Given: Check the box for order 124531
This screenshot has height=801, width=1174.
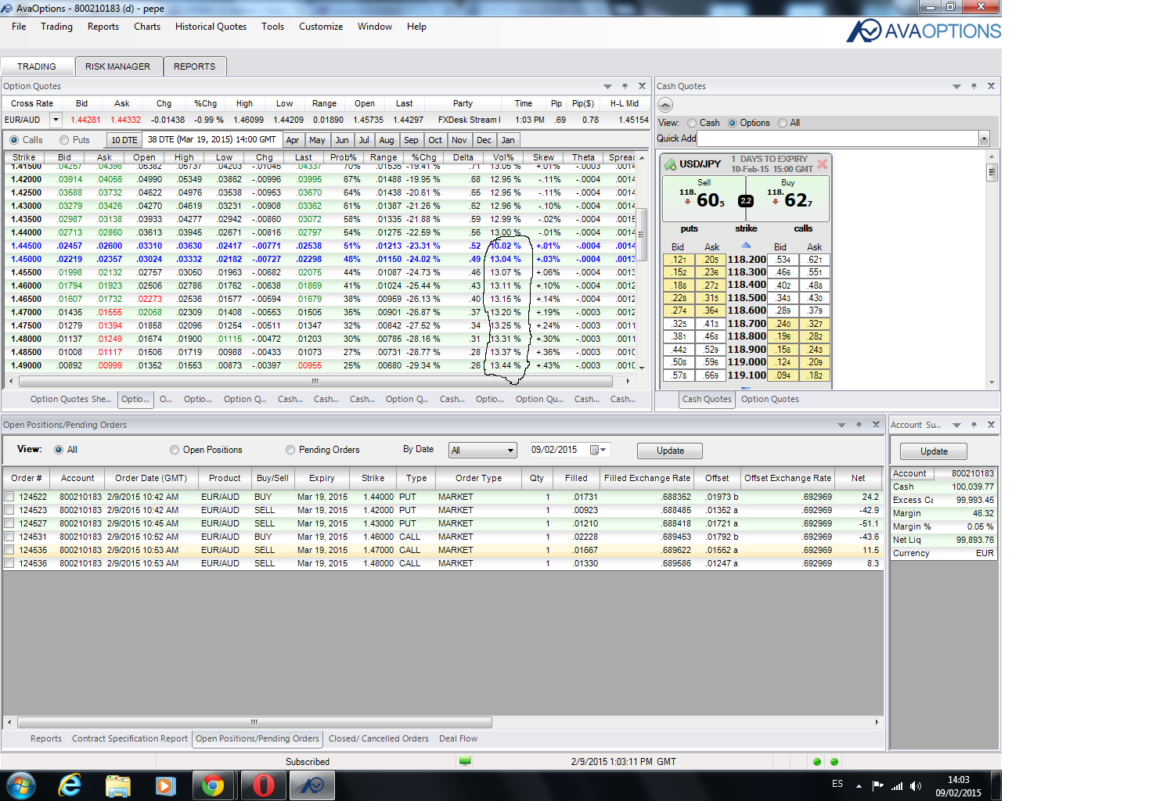Looking at the screenshot, I should coord(9,537).
